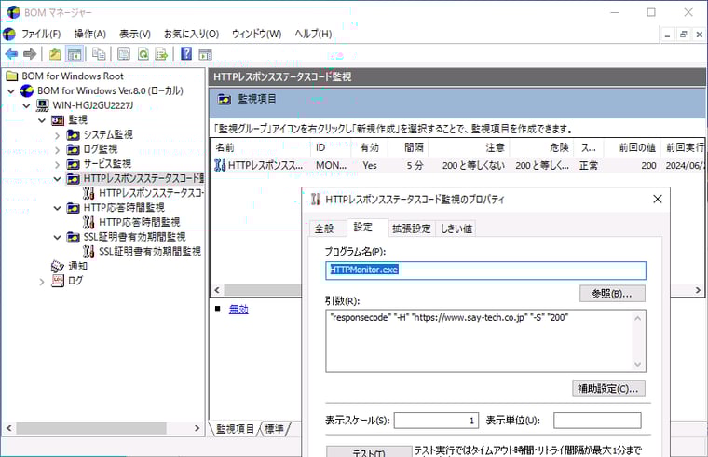Collapse the 監視 tree node
This screenshot has width=708, height=457.
coord(42,120)
